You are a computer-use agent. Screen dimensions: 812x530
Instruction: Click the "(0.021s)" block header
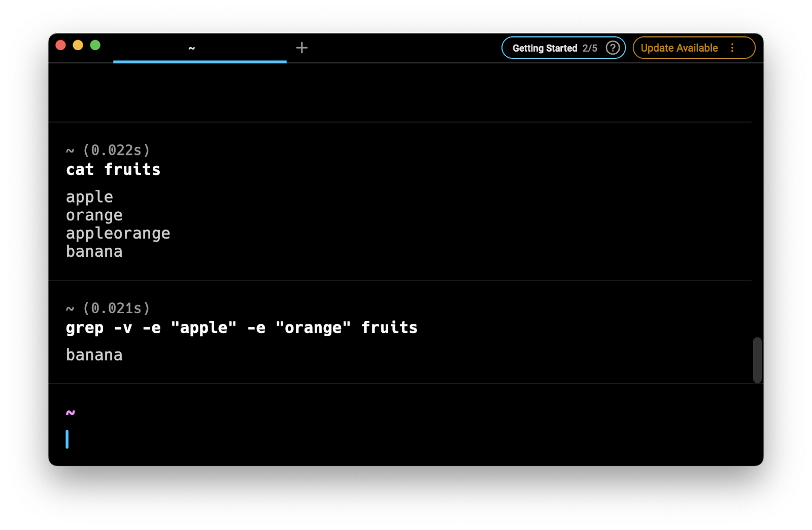(116, 308)
